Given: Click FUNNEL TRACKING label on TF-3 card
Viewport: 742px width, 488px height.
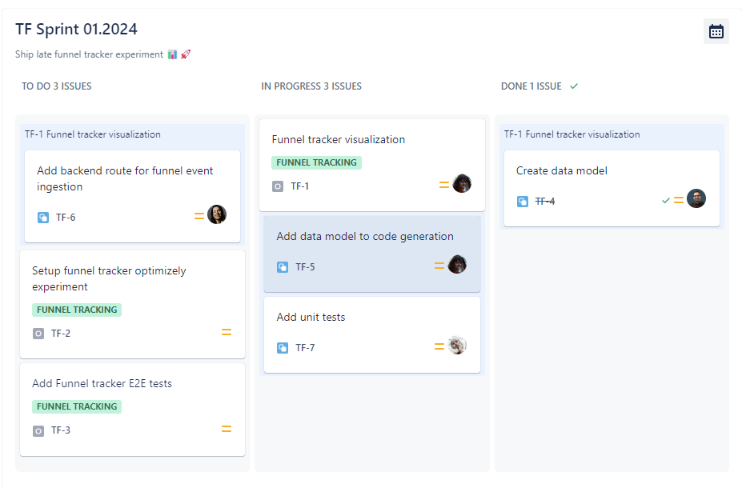Looking at the screenshot, I should (77, 406).
